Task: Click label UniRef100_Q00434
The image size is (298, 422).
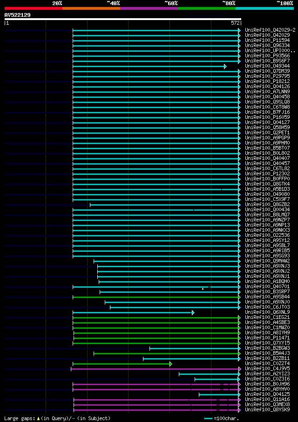Action: pos(267,210)
